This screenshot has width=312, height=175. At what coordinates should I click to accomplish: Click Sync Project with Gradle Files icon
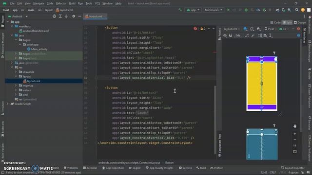pyautogui.click(x=277, y=10)
